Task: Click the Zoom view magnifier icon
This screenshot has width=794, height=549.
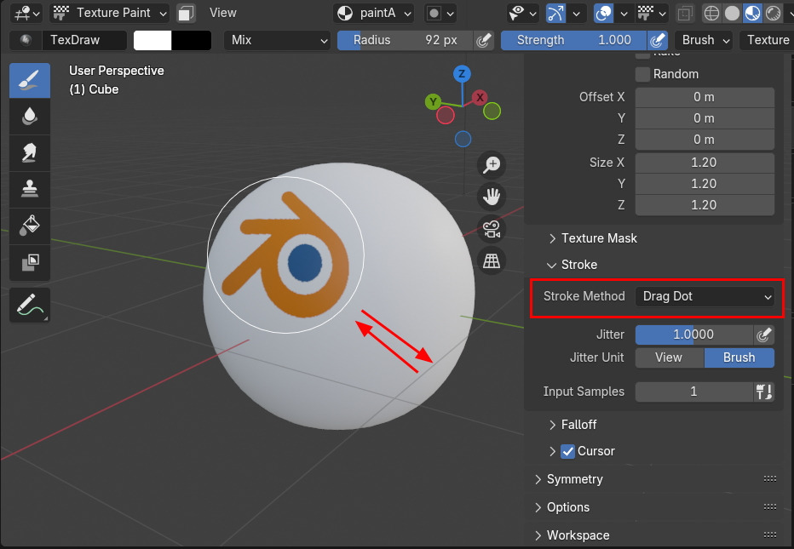Action: coord(492,165)
